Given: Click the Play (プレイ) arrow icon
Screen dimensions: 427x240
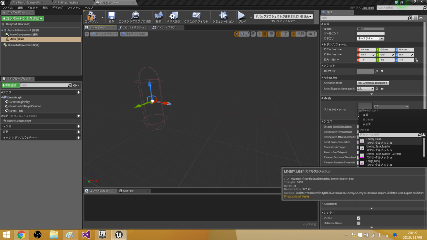Looking at the screenshot, I should (241, 15).
